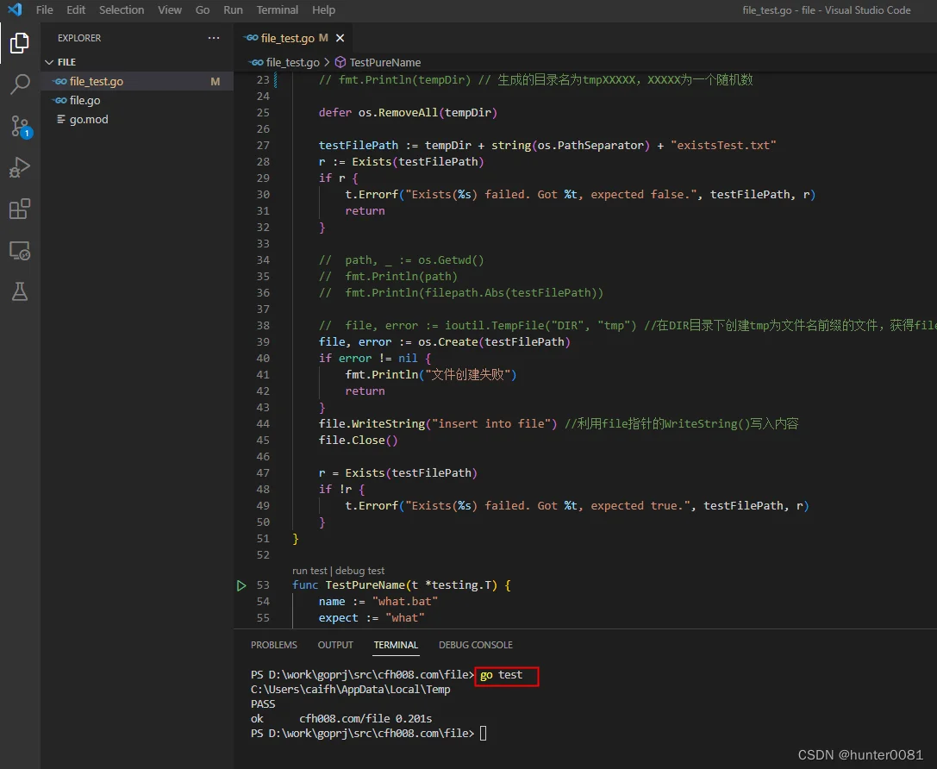937x769 pixels.
Task: Switch to the DEBUG CONSOLE tab
Action: (476, 645)
